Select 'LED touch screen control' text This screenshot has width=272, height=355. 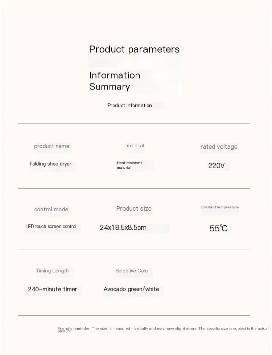click(x=51, y=226)
